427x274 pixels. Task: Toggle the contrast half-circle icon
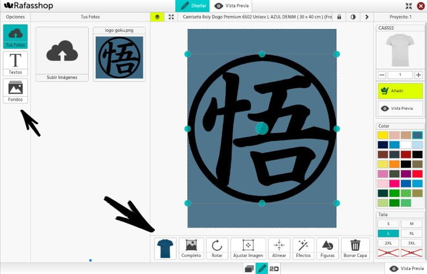click(x=353, y=17)
